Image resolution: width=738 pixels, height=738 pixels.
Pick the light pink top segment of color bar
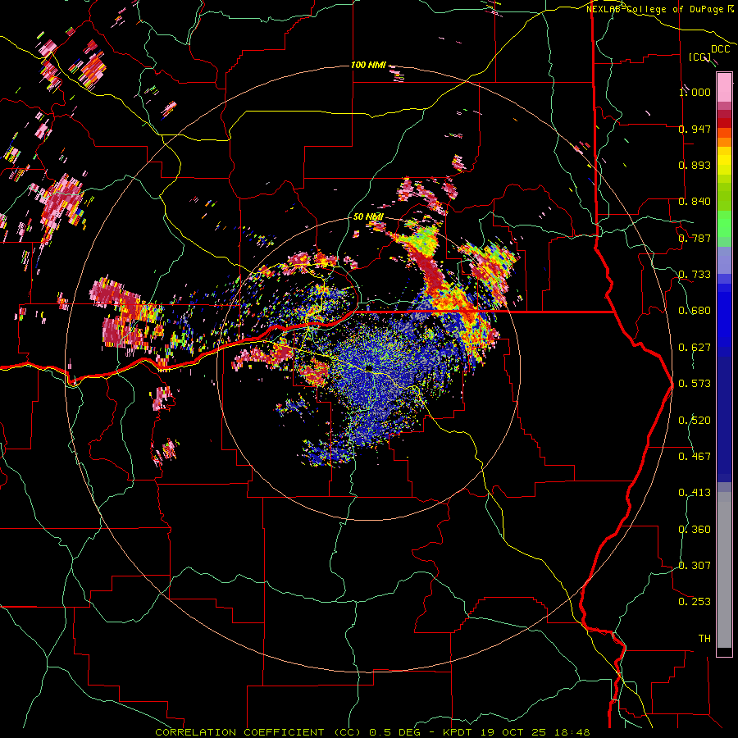(724, 88)
